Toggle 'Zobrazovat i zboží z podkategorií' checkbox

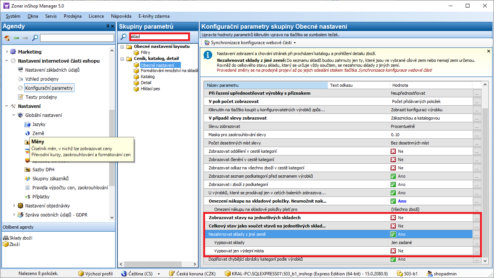393,184
